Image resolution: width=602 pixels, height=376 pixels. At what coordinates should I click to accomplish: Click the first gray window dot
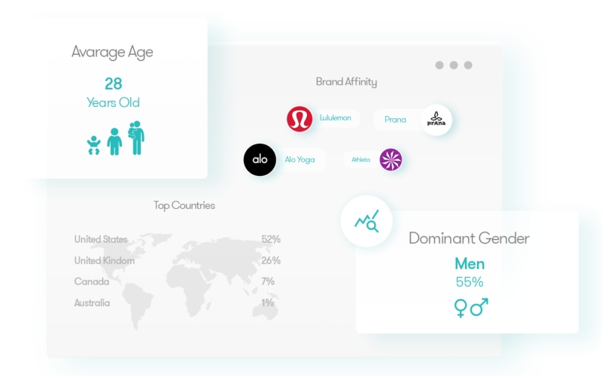pyautogui.click(x=439, y=65)
